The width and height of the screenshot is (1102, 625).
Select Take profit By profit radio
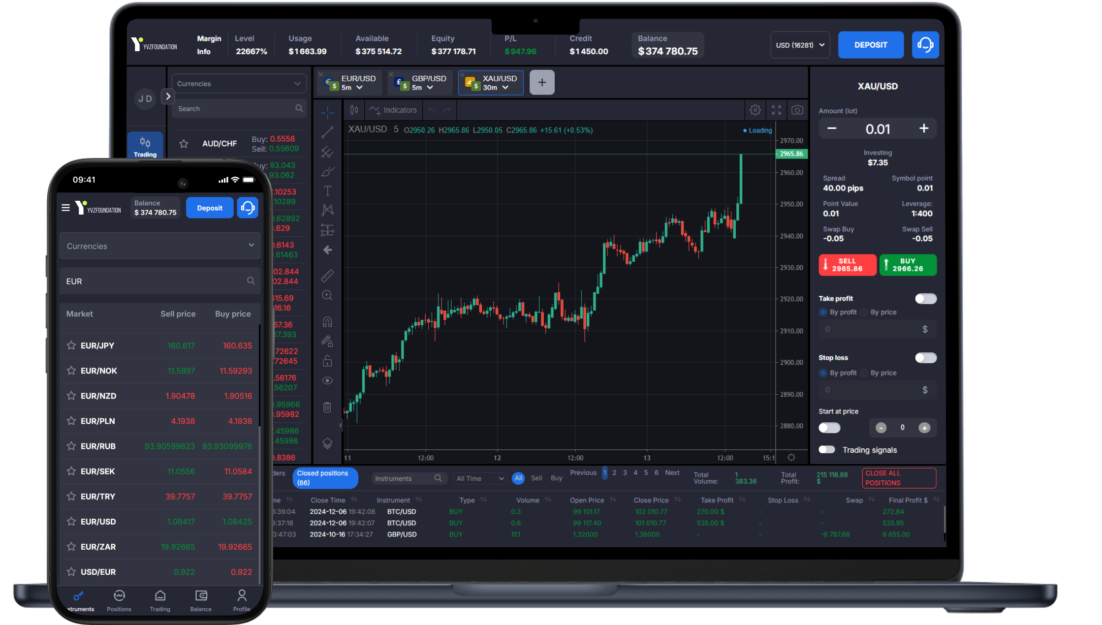pyautogui.click(x=823, y=312)
